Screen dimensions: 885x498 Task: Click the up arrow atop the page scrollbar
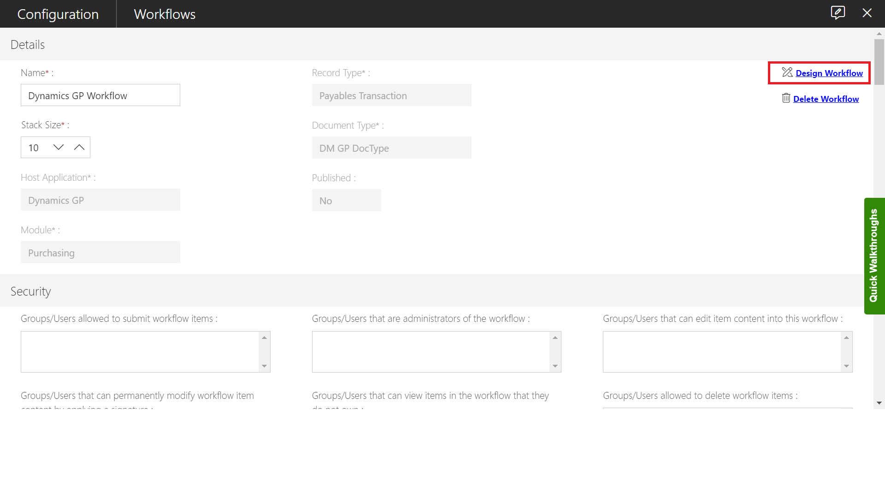coord(879,33)
